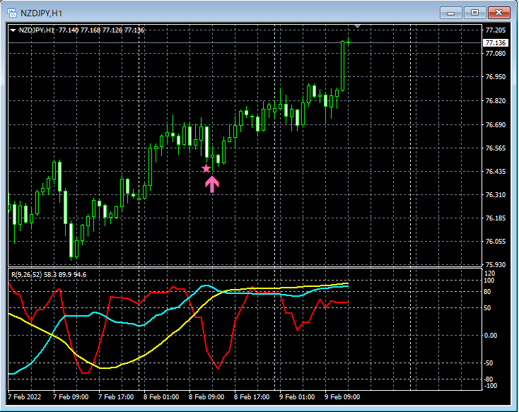Click the 75.930 price scale value

(x=496, y=265)
